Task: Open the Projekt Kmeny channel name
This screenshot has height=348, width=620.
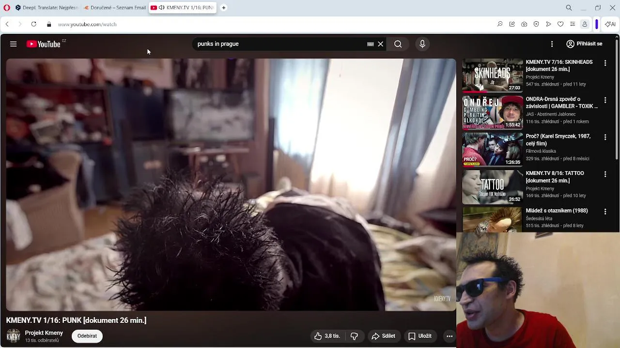Action: [x=44, y=333]
